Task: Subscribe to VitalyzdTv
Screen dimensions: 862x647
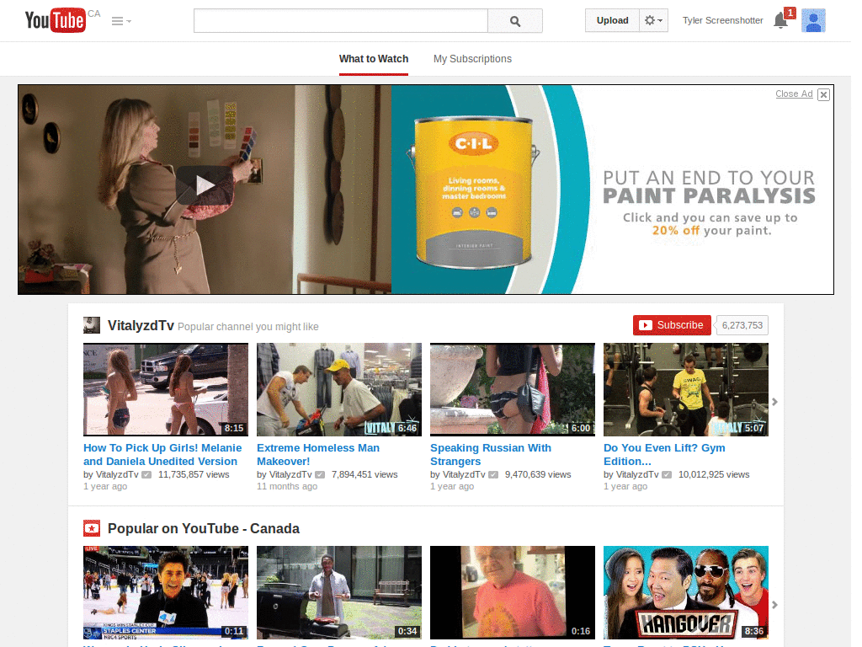Action: pyautogui.click(x=672, y=325)
